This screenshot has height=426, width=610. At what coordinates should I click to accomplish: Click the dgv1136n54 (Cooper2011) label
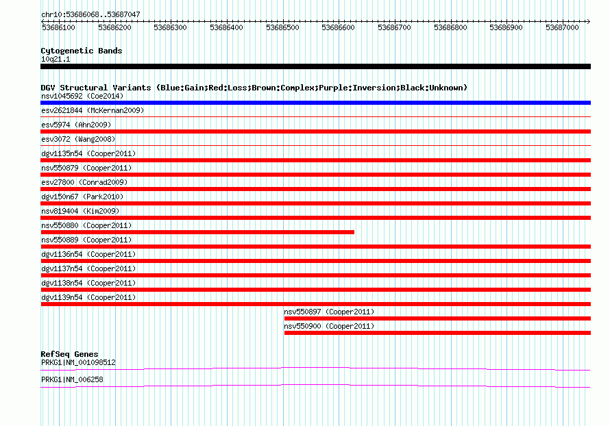[x=88, y=254]
